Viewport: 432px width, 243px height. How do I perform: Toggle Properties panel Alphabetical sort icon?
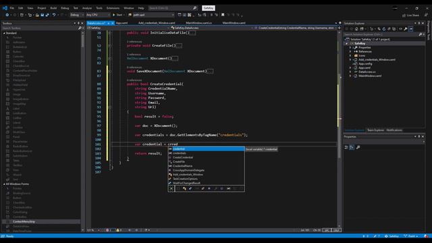(x=352, y=147)
